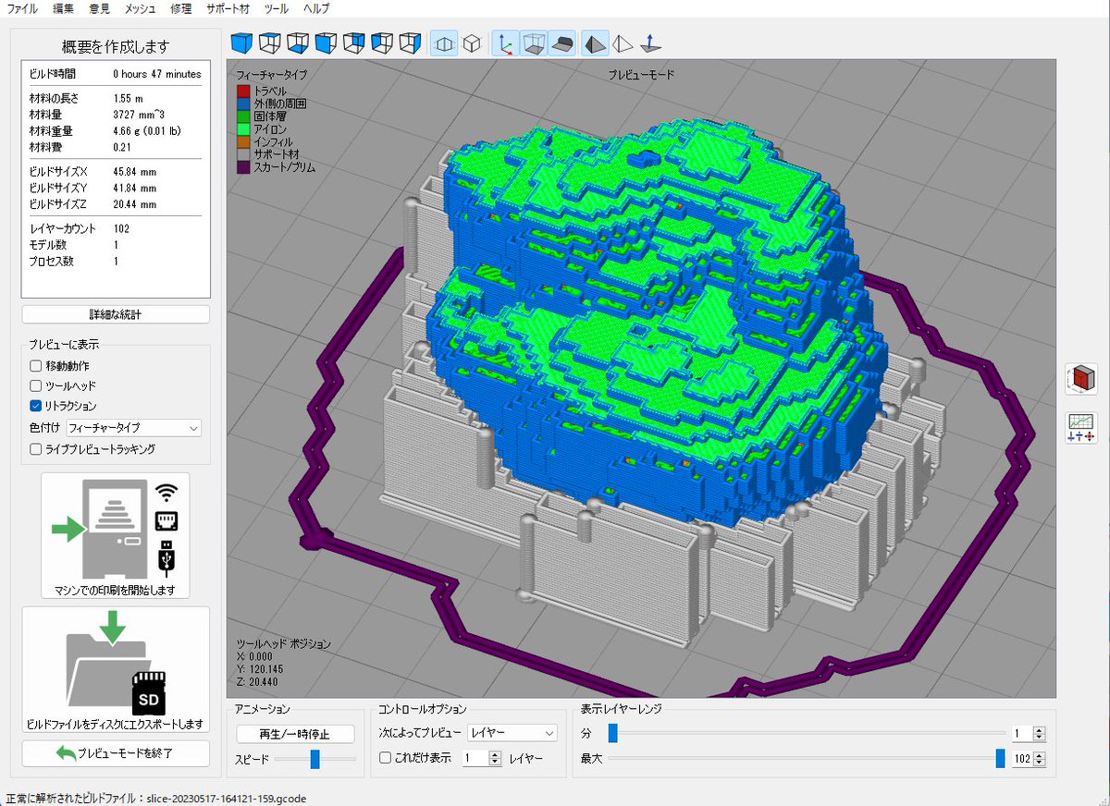Increase 最大 layer value stepper up

click(1039, 754)
